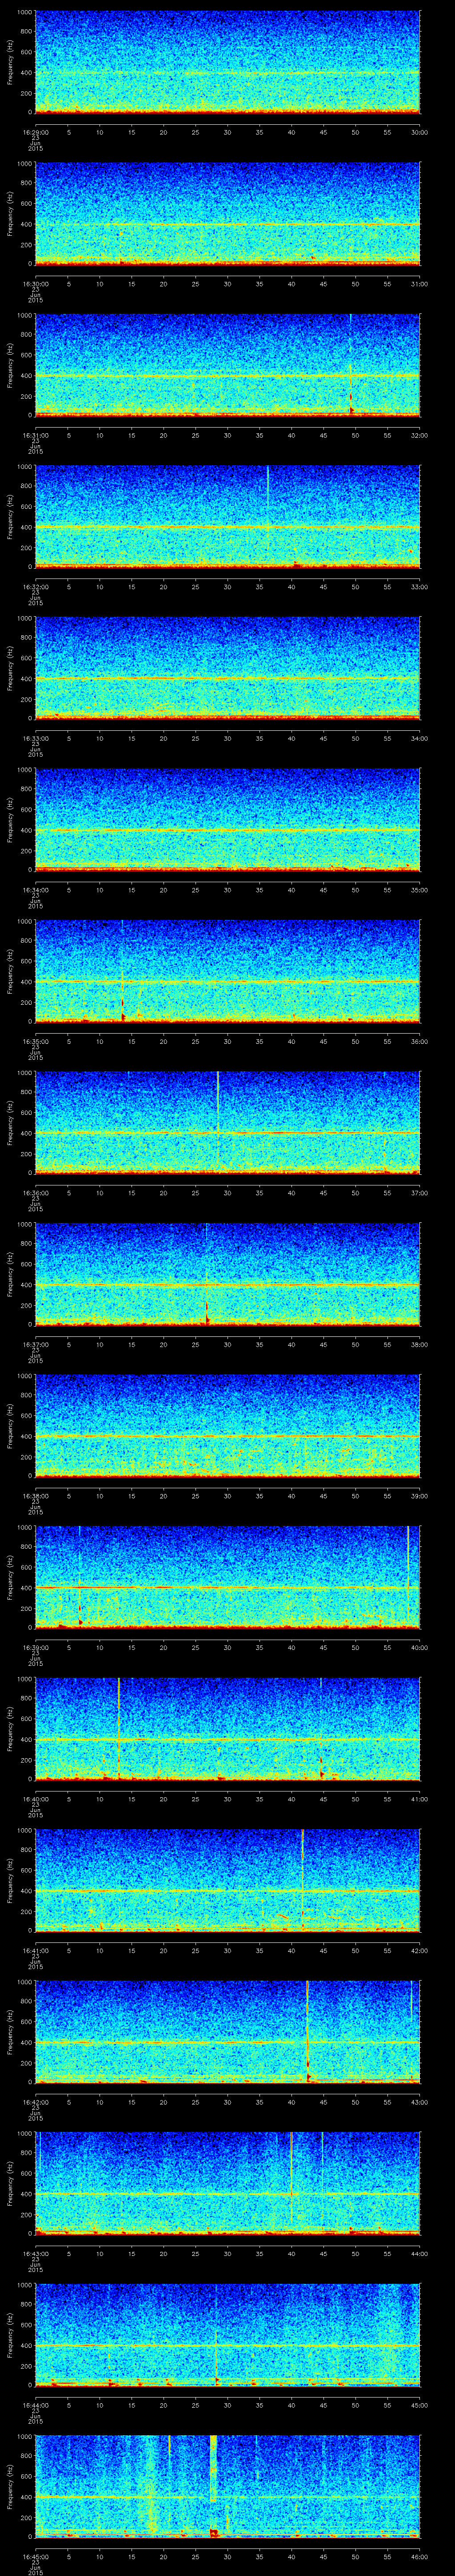The image size is (455, 2576).
Task: Click the 16:45:00 start time label
Action: coord(35,2558)
